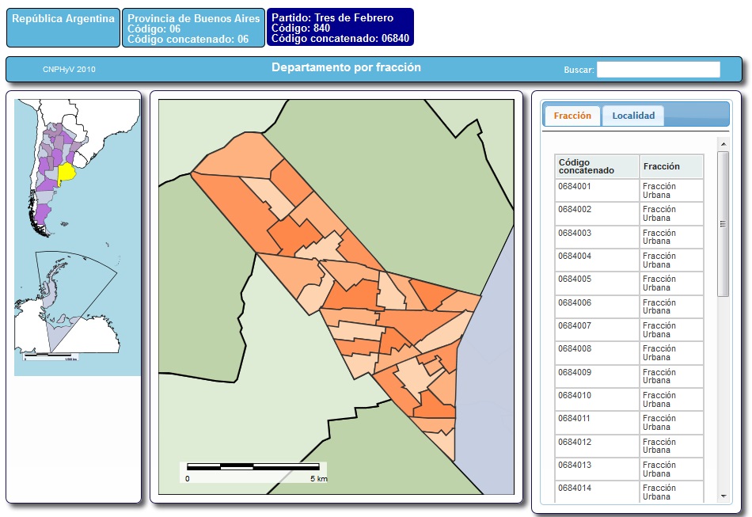Click the Código concatenado column header
Image resolution: width=752 pixels, height=517 pixels.
click(x=596, y=166)
